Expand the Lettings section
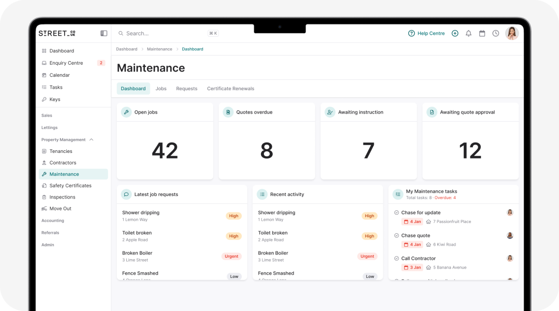Image resolution: width=559 pixels, height=311 pixels. tap(49, 127)
